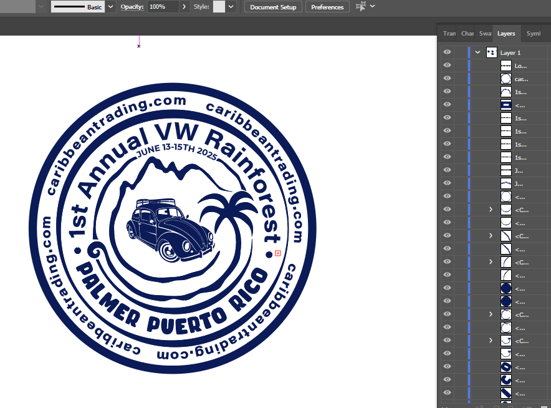The width and height of the screenshot is (551, 408).
Task: Expand the '<C...' group with diagonal-curve thumbnail
Action: pos(491,236)
